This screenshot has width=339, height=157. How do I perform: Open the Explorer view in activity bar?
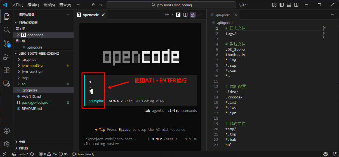pyautogui.click(x=7, y=16)
